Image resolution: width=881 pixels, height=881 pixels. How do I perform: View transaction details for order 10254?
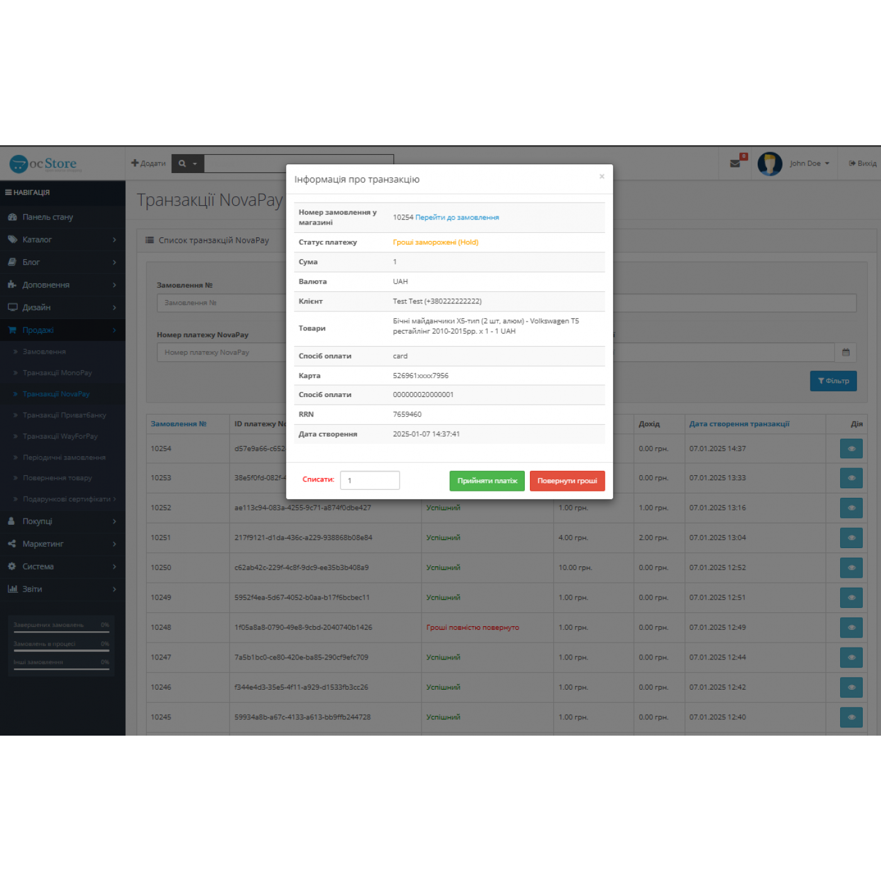tap(851, 449)
